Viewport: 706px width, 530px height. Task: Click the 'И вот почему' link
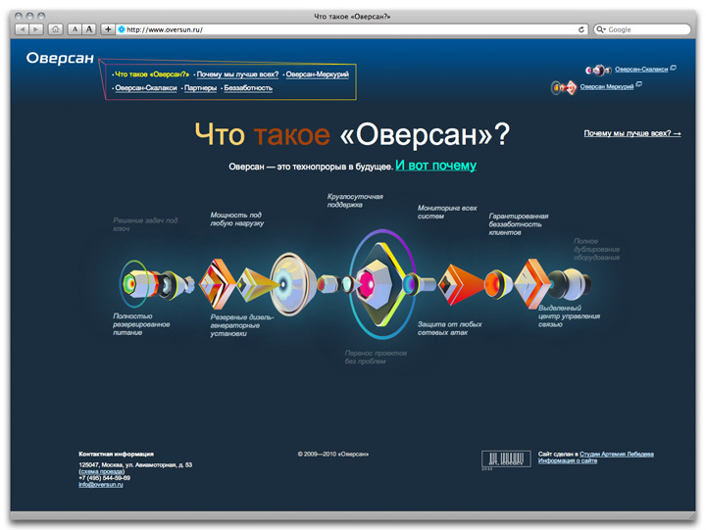[435, 166]
